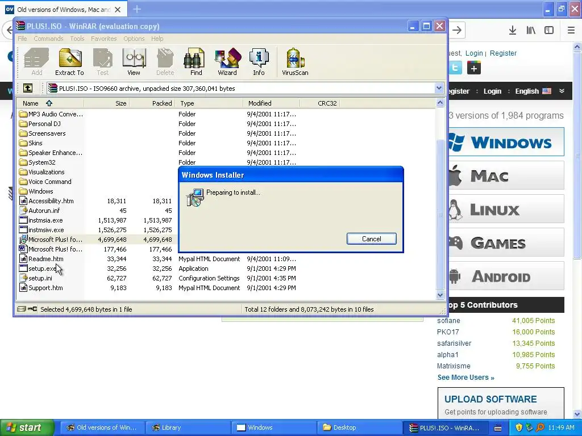Click the Twitter share icon on webpage

point(455,68)
